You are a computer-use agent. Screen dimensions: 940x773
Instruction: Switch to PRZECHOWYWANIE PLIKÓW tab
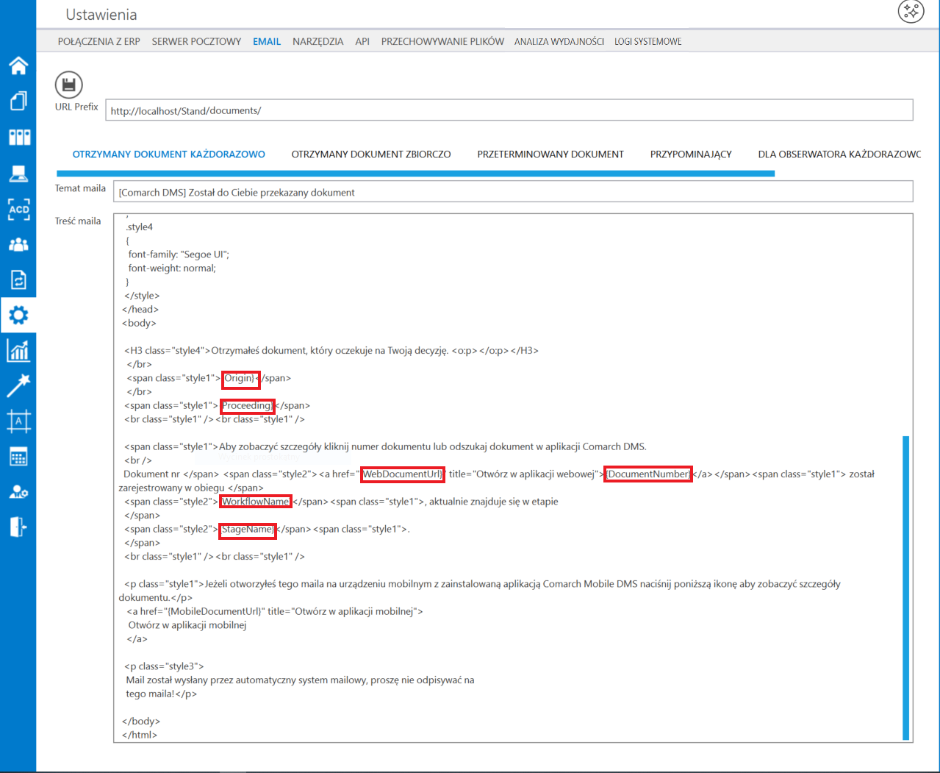tap(442, 42)
